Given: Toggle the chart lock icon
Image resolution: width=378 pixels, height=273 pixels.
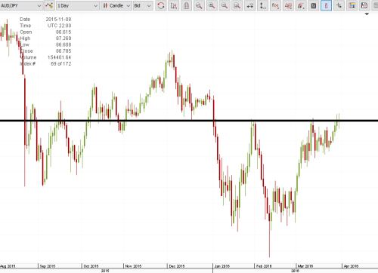Looking at the screenshot, I should [186, 5].
